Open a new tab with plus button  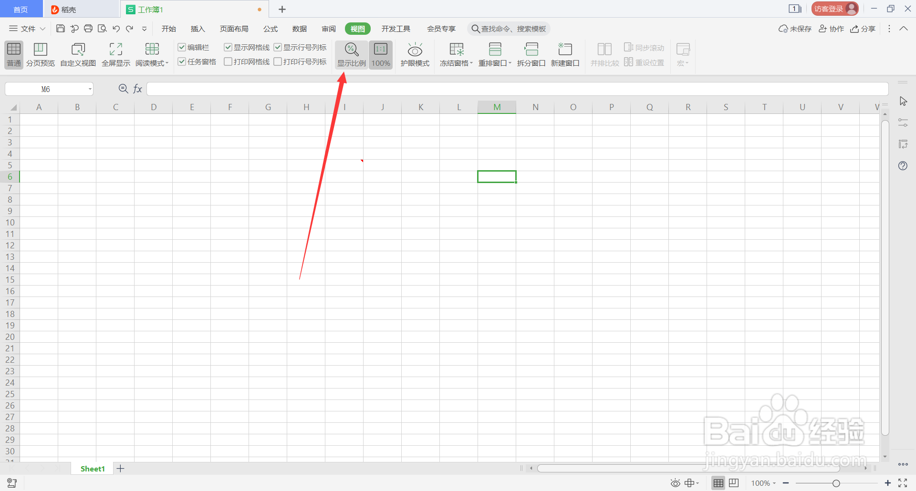[x=282, y=9]
